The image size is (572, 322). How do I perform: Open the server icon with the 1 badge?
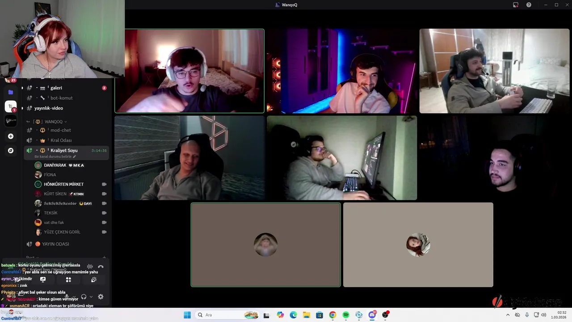[x=11, y=106]
